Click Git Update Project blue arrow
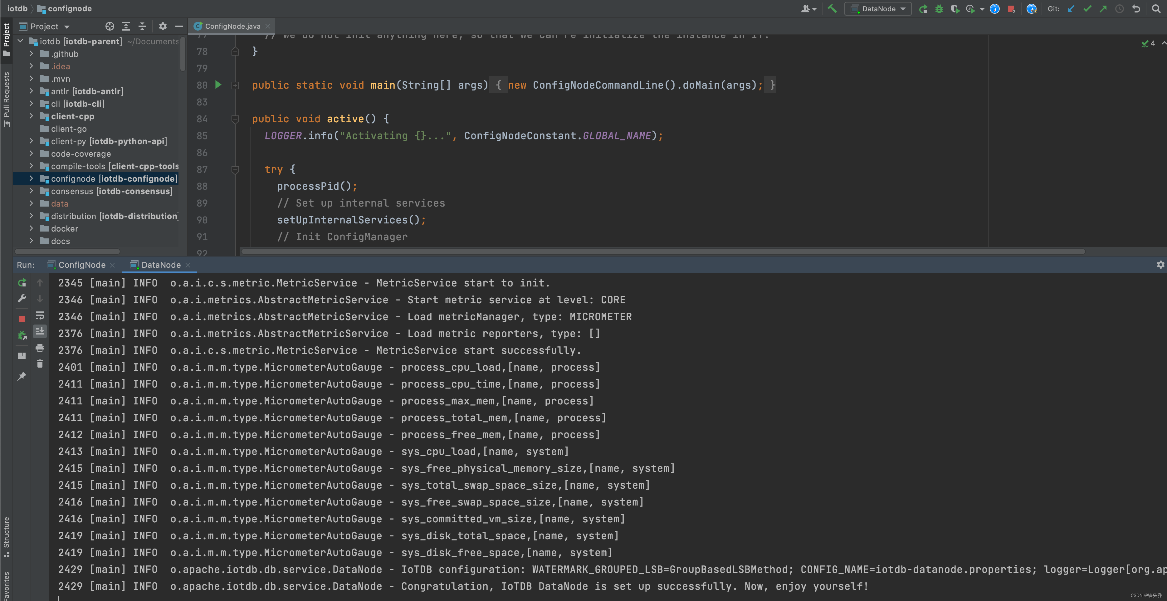Screen dimensions: 1167x601 [1071, 9]
